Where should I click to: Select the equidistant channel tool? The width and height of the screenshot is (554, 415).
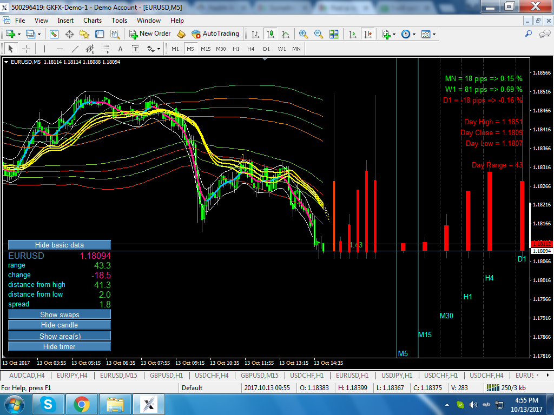point(90,49)
